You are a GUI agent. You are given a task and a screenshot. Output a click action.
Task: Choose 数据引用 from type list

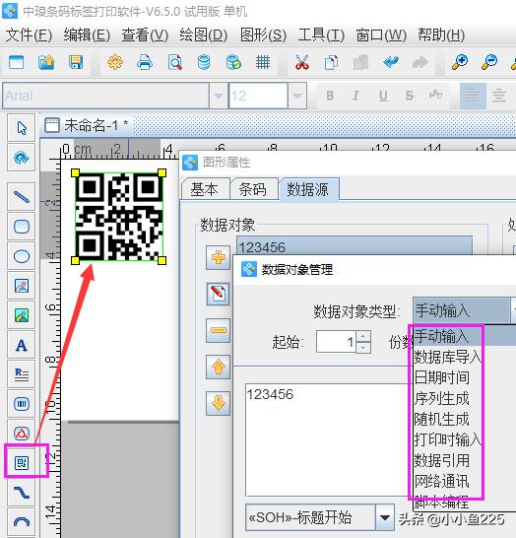pos(441,460)
